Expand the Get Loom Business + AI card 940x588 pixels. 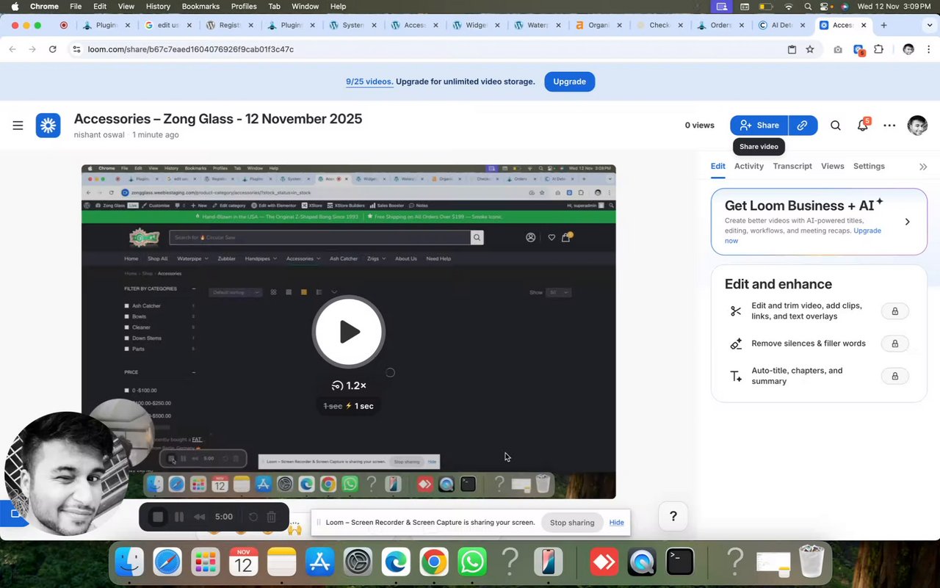click(x=907, y=222)
